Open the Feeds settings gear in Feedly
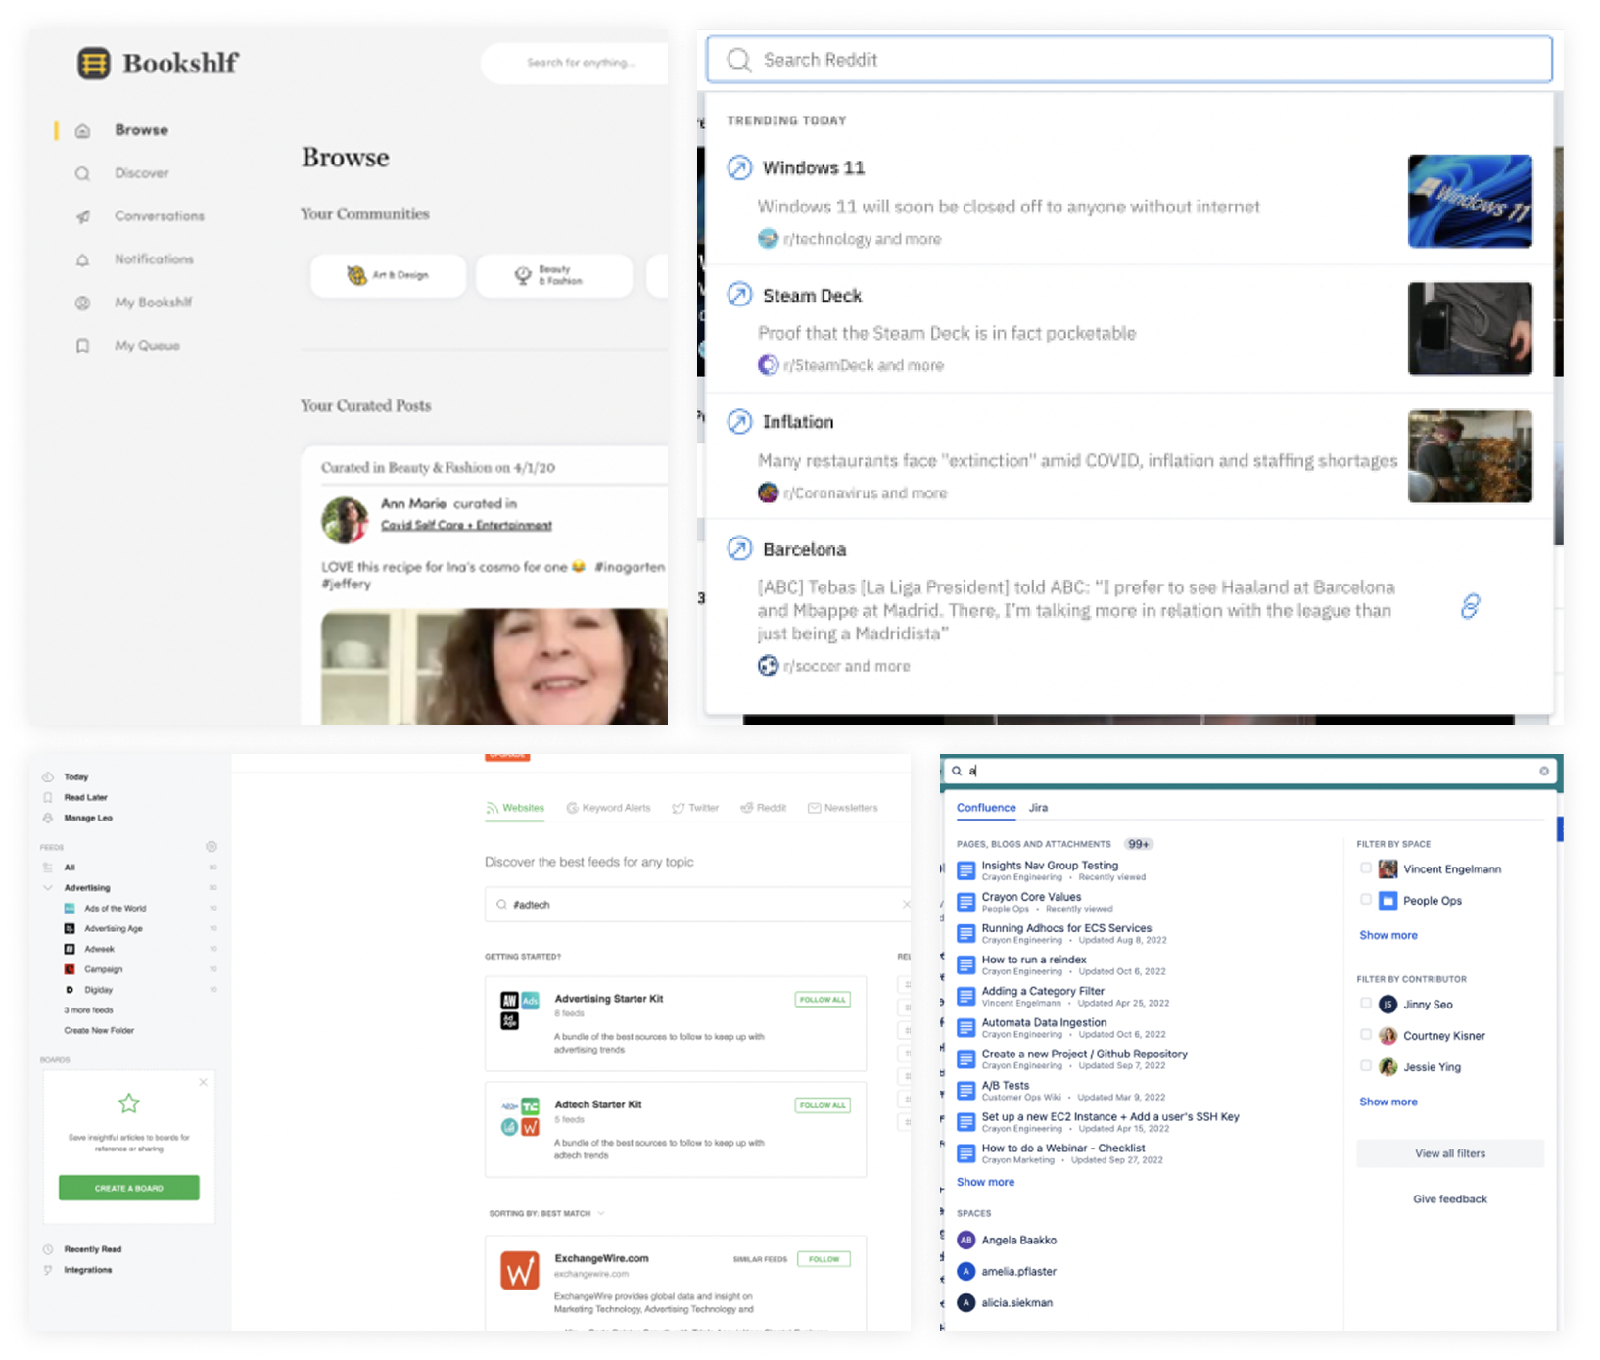Image resolution: width=1600 pixels, height=1360 pixels. (x=212, y=847)
